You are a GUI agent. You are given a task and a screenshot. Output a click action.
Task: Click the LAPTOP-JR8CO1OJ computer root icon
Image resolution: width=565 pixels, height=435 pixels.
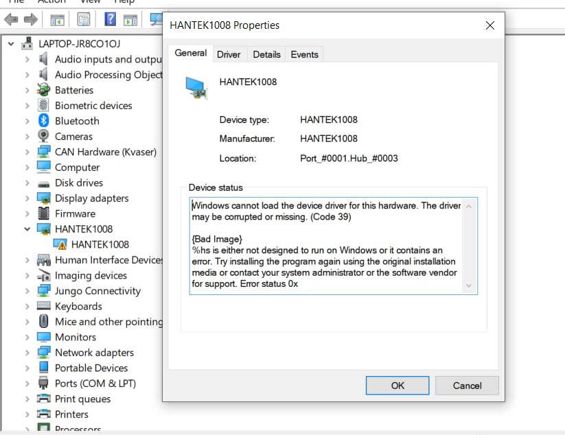27,44
